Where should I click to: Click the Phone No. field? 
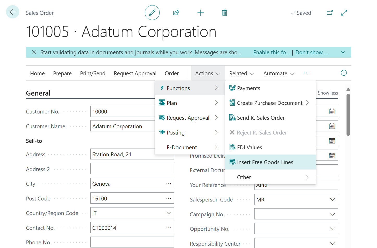coord(132,242)
